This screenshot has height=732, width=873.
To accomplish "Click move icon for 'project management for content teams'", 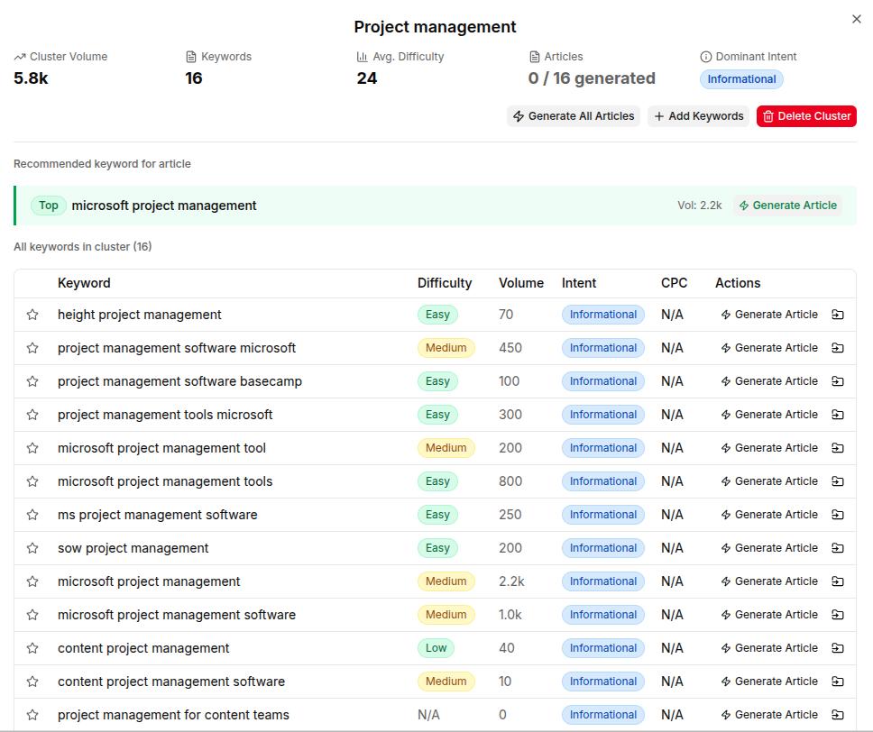I will (x=837, y=715).
